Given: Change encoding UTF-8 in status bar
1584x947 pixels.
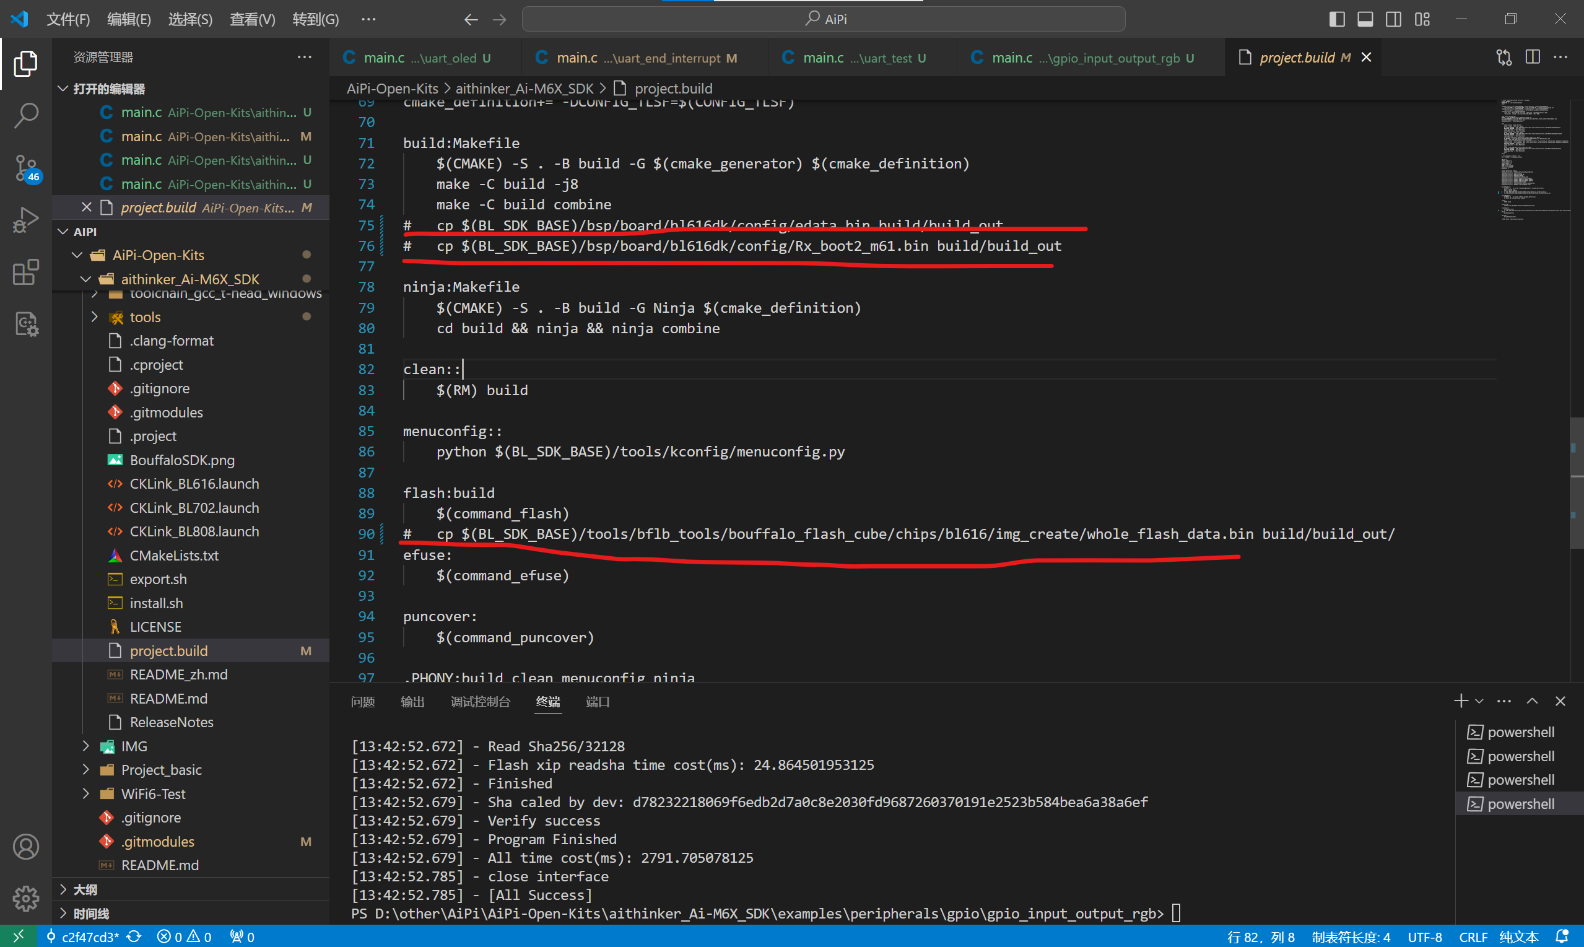Looking at the screenshot, I should point(1424,937).
